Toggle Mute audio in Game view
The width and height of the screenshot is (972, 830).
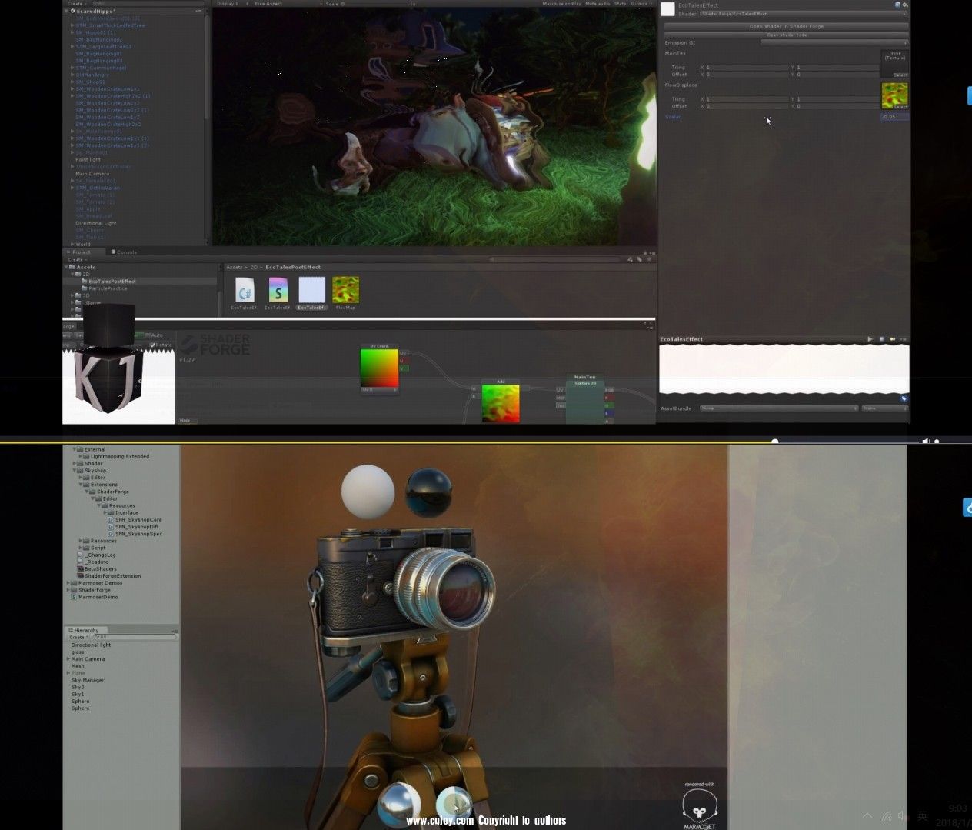click(597, 4)
